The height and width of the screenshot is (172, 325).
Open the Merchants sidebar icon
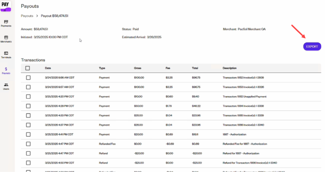point(6,38)
